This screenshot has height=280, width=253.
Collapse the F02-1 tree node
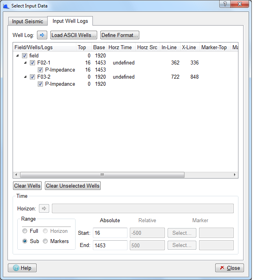click(25, 63)
